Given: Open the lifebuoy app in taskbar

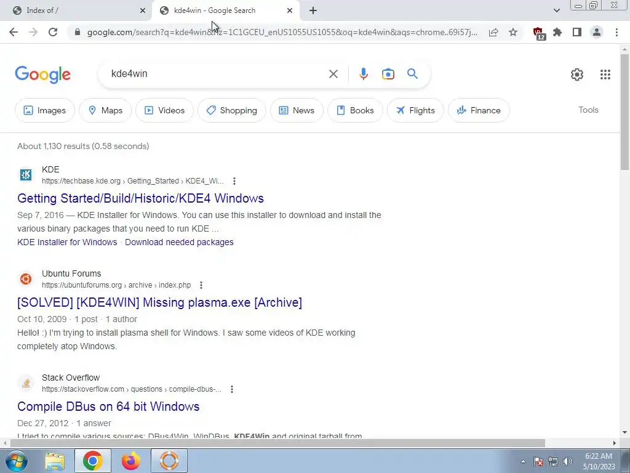Looking at the screenshot, I should pos(169,461).
